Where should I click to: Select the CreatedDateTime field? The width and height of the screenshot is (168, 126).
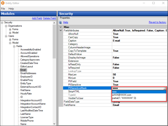(x=29, y=63)
